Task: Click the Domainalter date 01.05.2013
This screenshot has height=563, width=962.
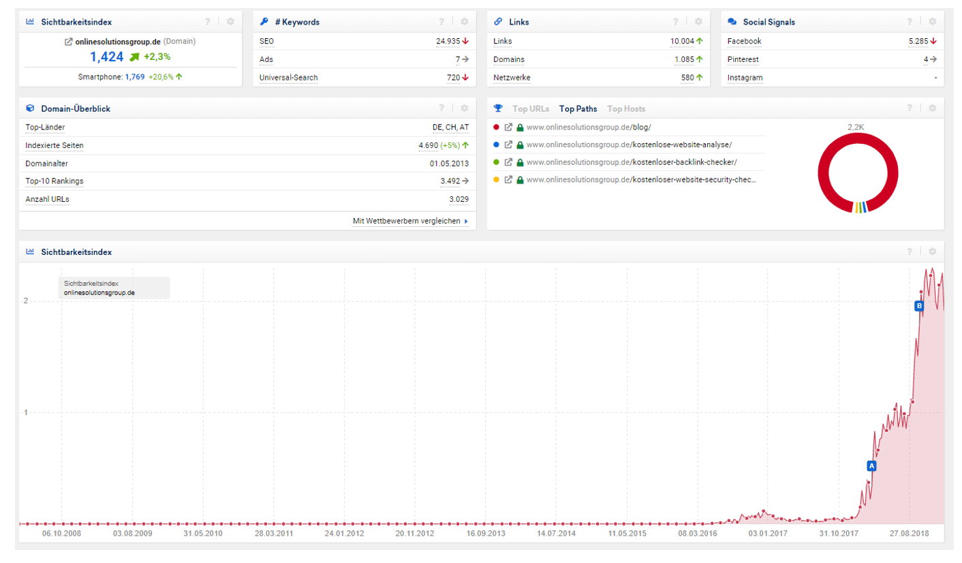Action: [450, 164]
